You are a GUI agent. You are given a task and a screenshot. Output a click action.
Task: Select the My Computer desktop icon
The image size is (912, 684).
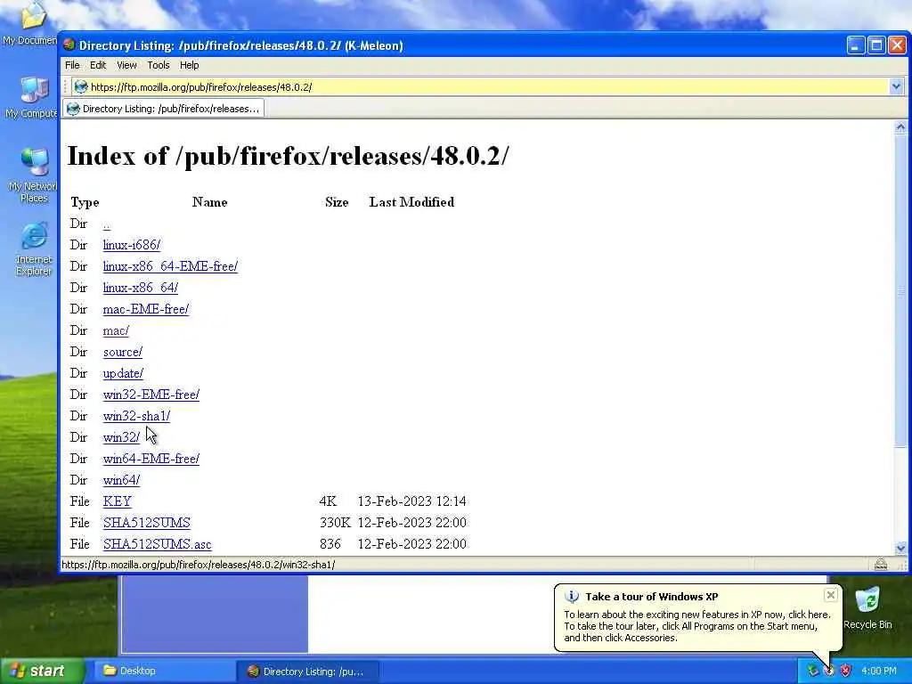click(32, 96)
